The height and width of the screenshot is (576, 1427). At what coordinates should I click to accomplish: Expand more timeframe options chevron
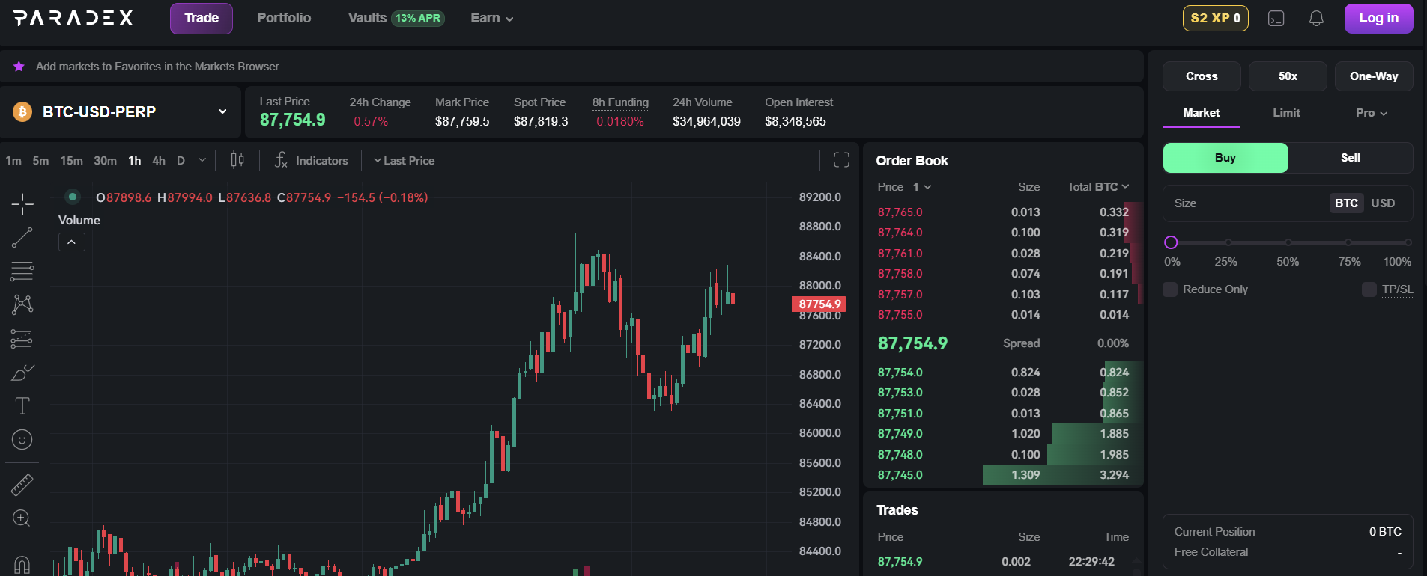202,160
